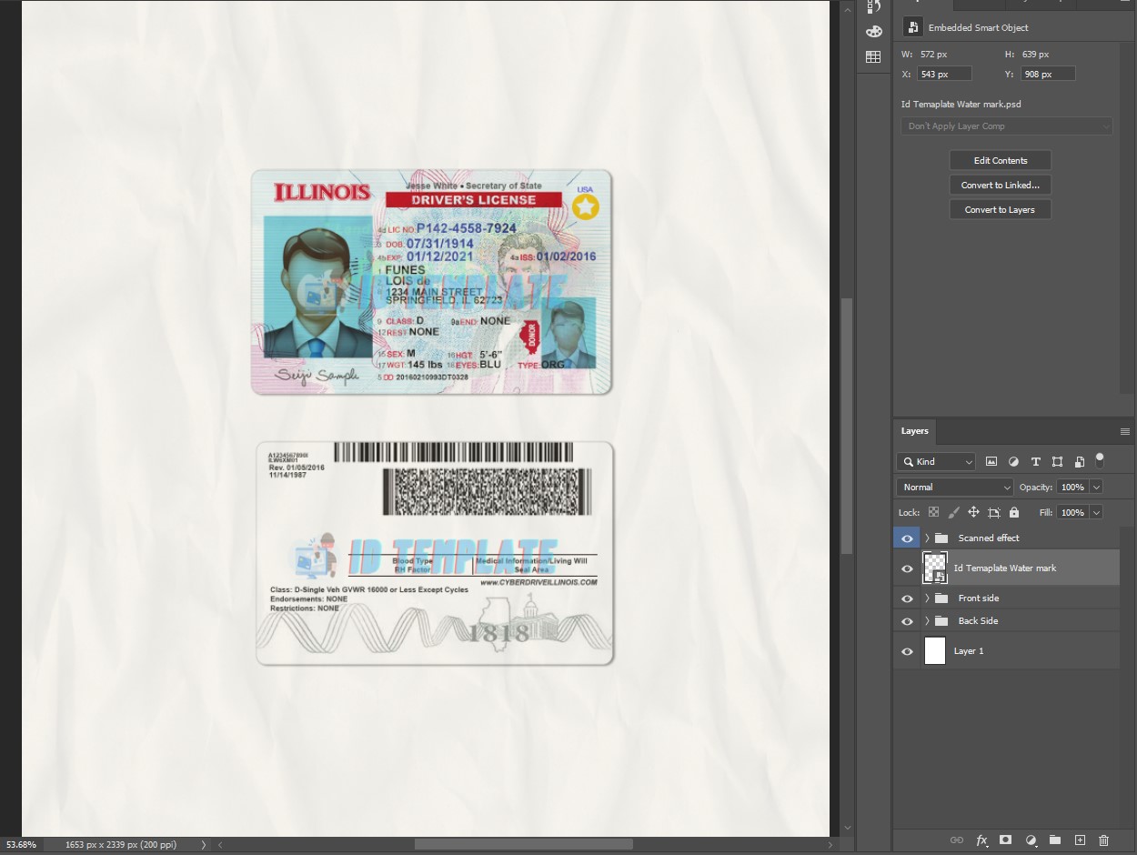This screenshot has height=855, width=1137.
Task: Create new fill or adjustment layer icon
Action: point(1031,840)
